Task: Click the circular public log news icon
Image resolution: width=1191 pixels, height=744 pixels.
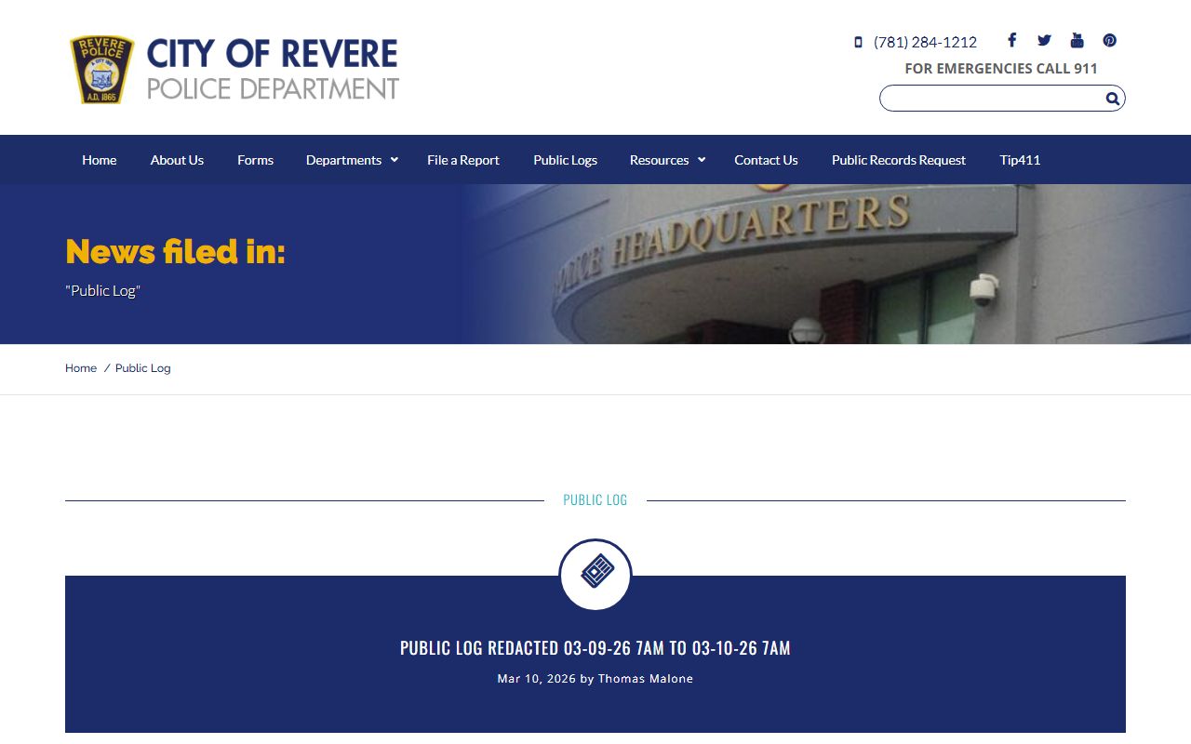Action: (595, 575)
